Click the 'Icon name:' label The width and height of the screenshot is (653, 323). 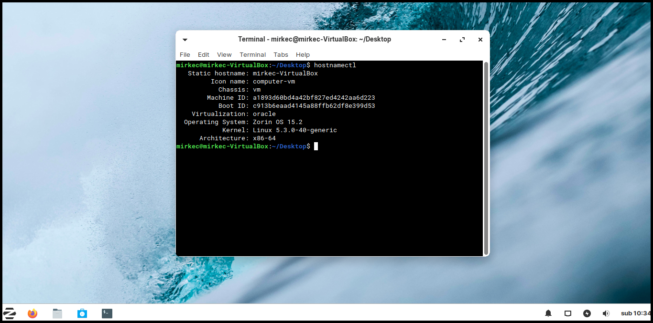pos(230,81)
